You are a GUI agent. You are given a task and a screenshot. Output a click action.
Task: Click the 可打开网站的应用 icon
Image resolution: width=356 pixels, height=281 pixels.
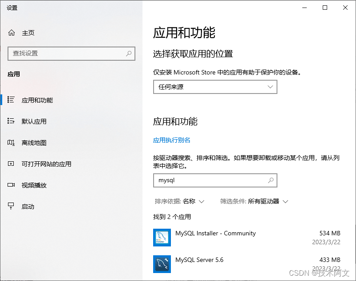pos(11,164)
